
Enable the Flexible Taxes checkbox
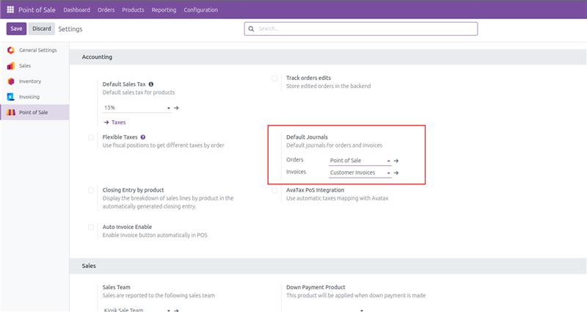[x=91, y=137]
